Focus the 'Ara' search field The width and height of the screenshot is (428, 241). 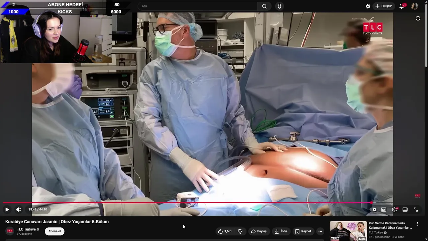click(x=197, y=6)
